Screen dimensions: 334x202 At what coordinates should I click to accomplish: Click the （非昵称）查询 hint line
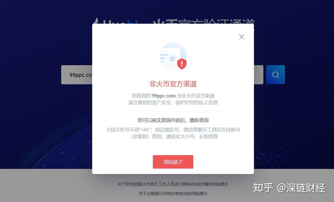coord(174,136)
